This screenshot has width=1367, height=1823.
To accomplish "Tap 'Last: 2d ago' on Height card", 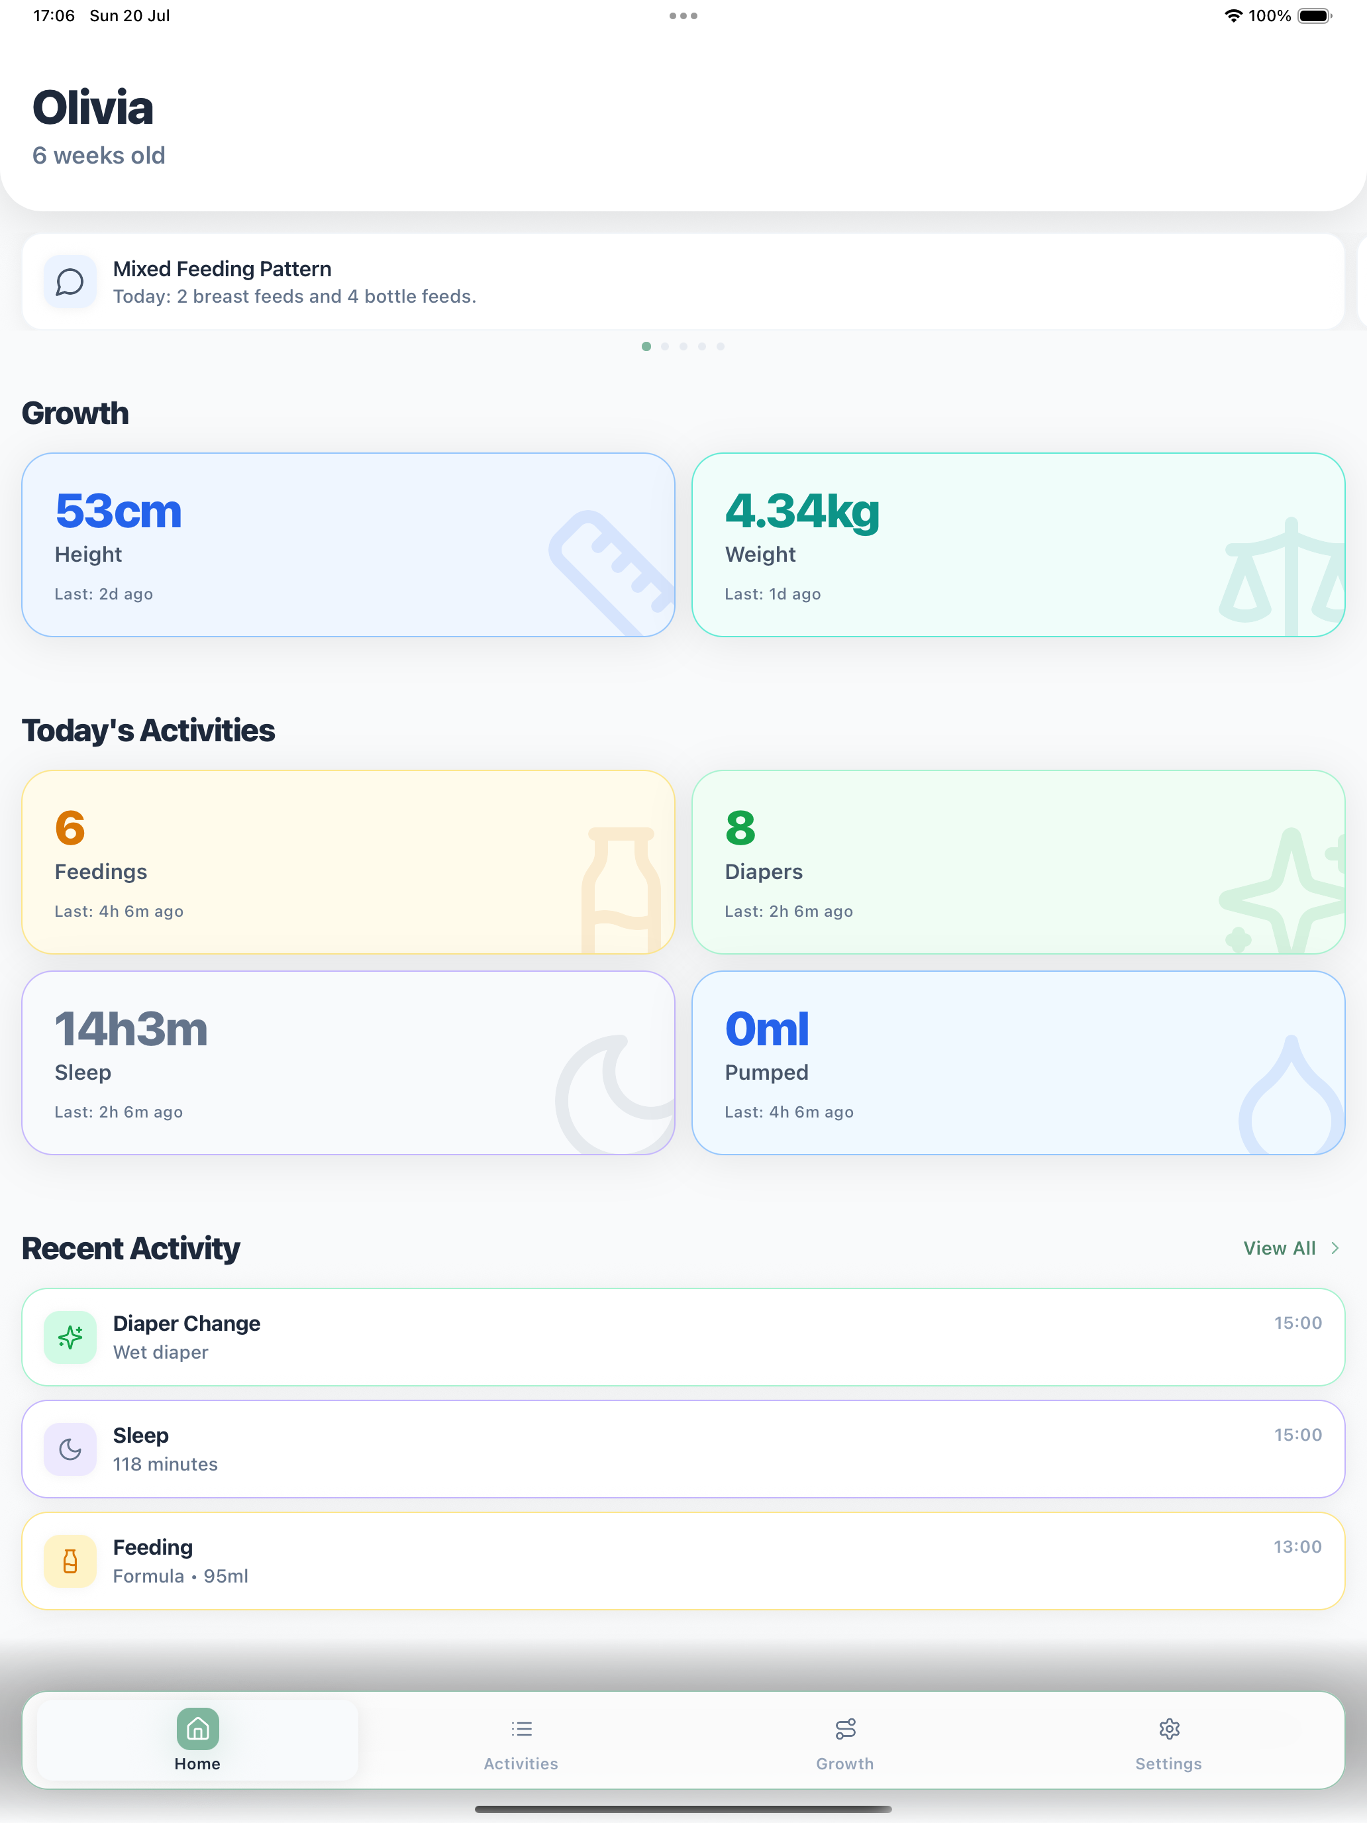I will [104, 594].
